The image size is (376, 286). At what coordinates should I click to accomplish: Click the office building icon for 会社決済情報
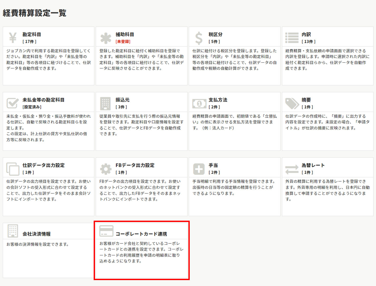13,231
